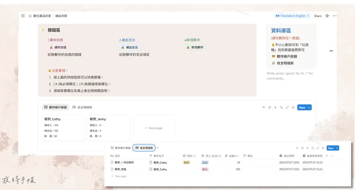Add a property with table plus icon
Viewport: 355px width, 190px height.
(327, 156)
